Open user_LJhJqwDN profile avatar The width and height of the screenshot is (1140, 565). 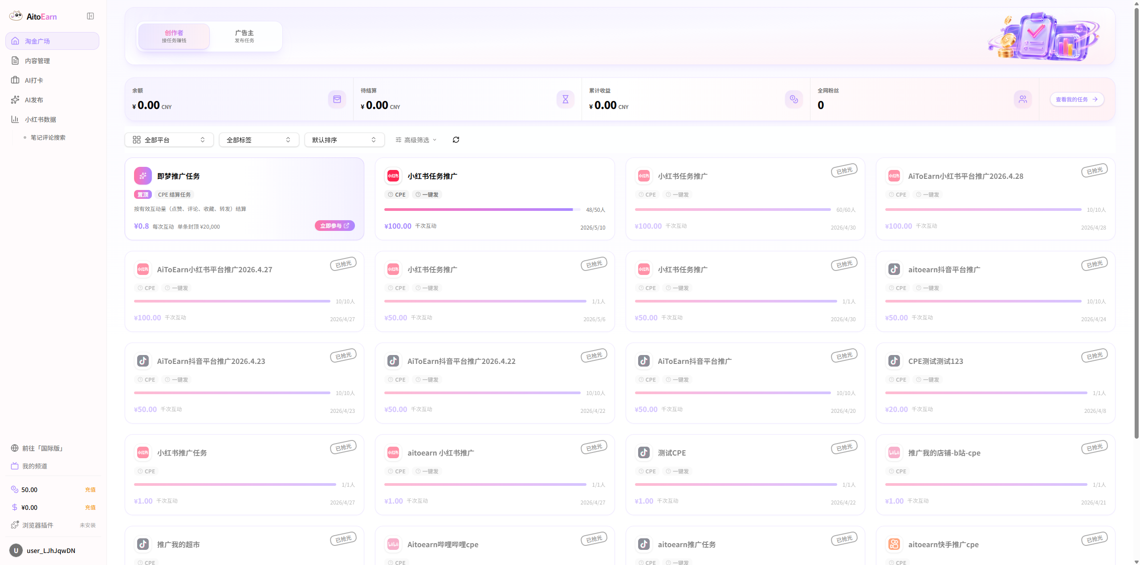(16, 550)
